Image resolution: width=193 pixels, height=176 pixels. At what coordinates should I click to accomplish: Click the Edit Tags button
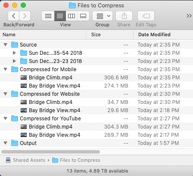click(x=146, y=16)
